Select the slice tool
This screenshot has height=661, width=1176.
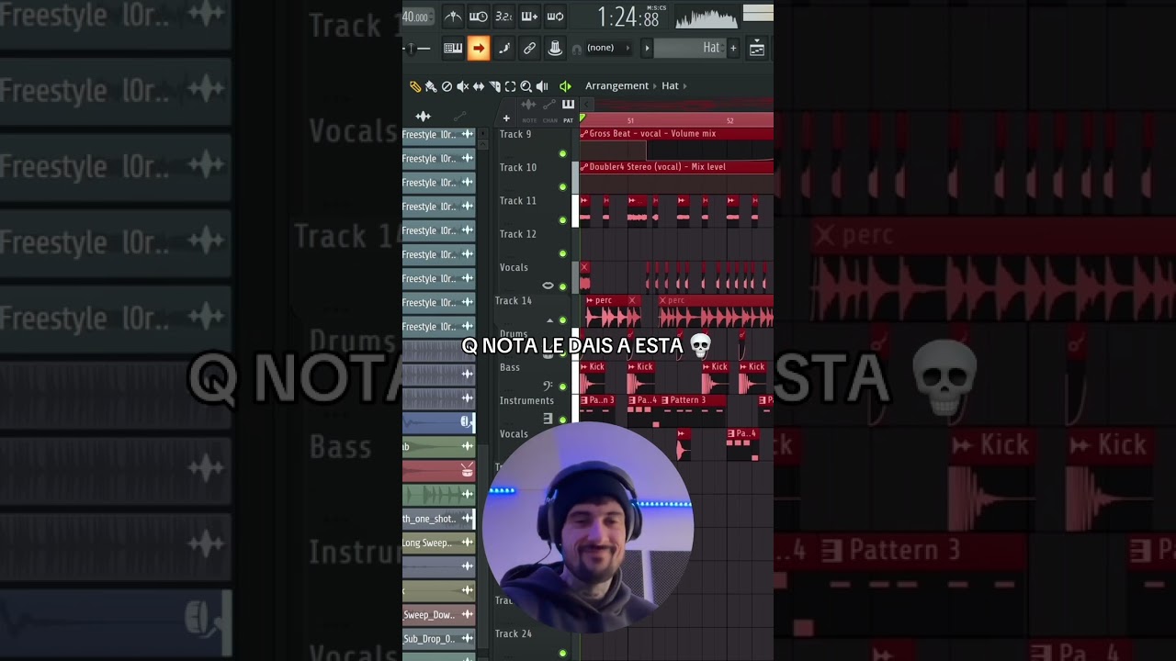point(494,86)
